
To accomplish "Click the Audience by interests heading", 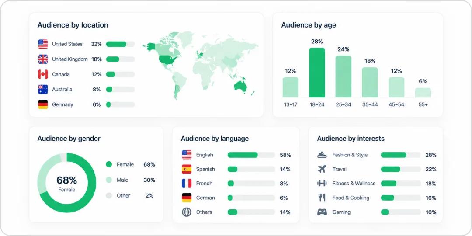I will (x=351, y=139).
